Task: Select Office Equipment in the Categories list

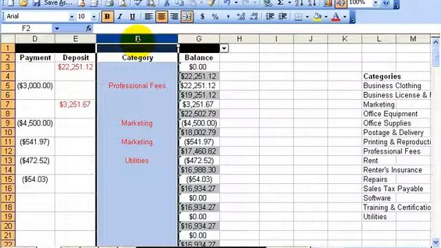Action: pos(390,114)
